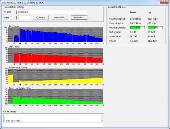
Task: Click the command entry field at the bottom
Action: coord(53,125)
